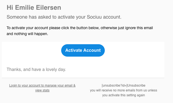Click the phrase 'otherwise just ignore this email'
The image size is (173, 103).
(x=127, y=28)
